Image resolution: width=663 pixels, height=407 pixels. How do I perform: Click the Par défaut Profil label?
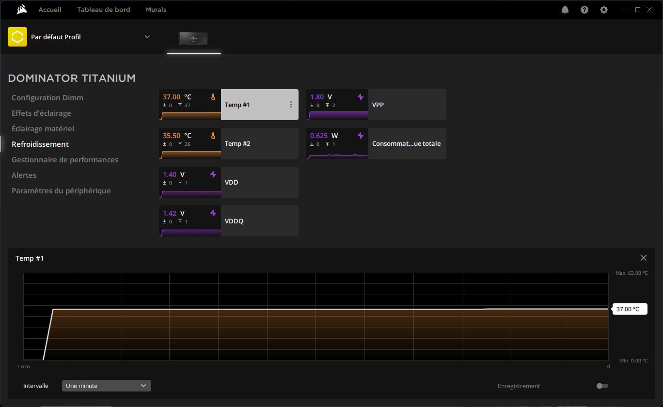click(x=56, y=37)
